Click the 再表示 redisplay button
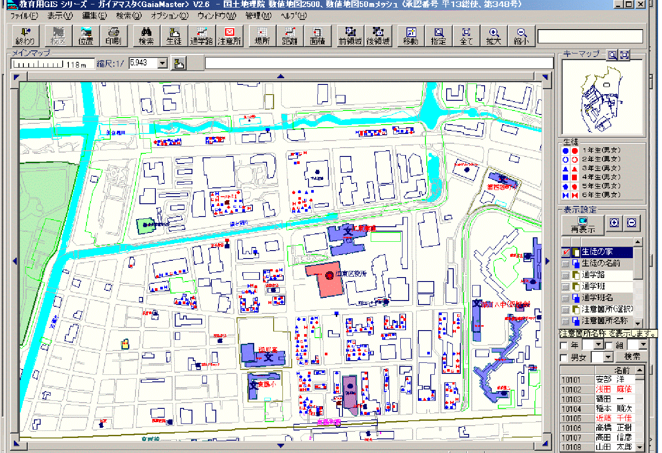Viewport: 662px width, 453px height. click(x=583, y=225)
